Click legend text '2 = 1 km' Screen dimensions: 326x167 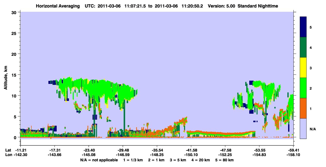(x=157, y=160)
